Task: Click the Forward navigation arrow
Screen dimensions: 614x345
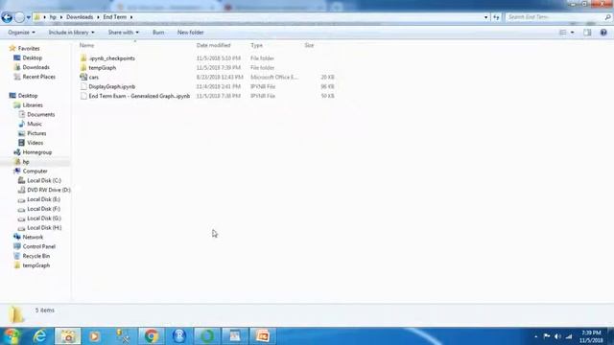Action: [19, 17]
